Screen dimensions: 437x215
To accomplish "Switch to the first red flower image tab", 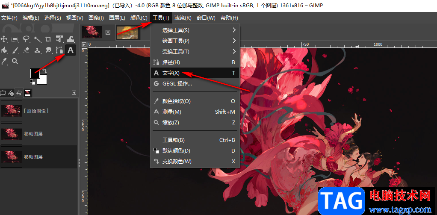I will pyautogui.click(x=92, y=32).
